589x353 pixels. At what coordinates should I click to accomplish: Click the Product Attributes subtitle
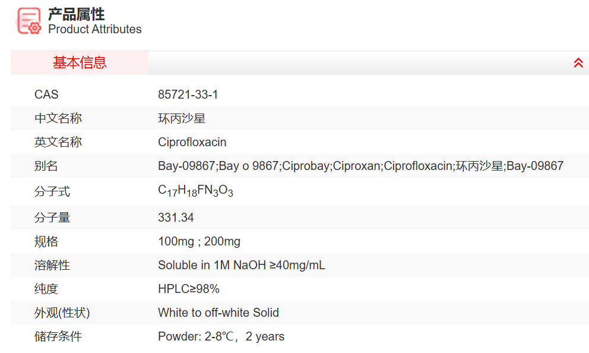click(95, 29)
